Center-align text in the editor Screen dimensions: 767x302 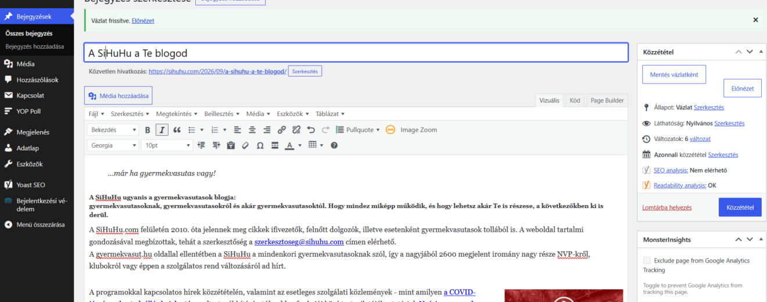click(252, 130)
